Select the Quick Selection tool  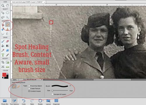coord(8,17)
